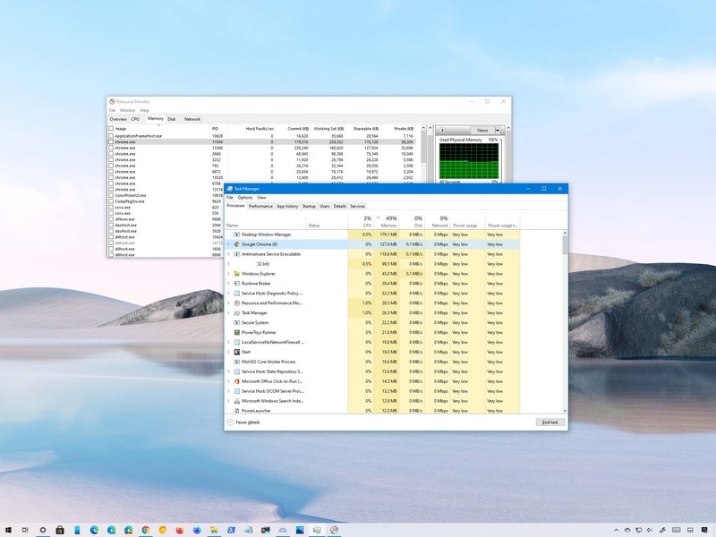Check the chrome.exe checkbox in Resource Monitor

(x=110, y=141)
